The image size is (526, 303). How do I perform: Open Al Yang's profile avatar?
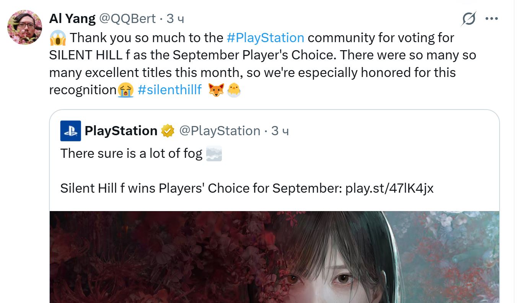point(24,27)
